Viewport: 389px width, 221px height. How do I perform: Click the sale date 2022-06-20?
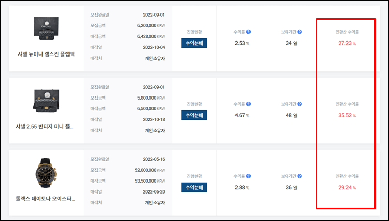coord(154,192)
